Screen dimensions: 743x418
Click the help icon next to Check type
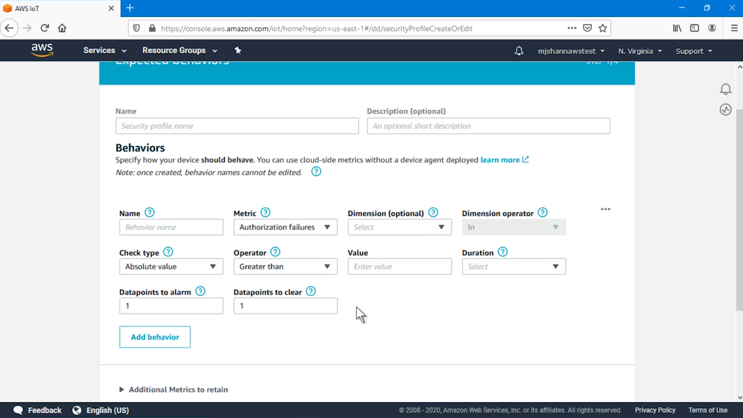pyautogui.click(x=168, y=252)
